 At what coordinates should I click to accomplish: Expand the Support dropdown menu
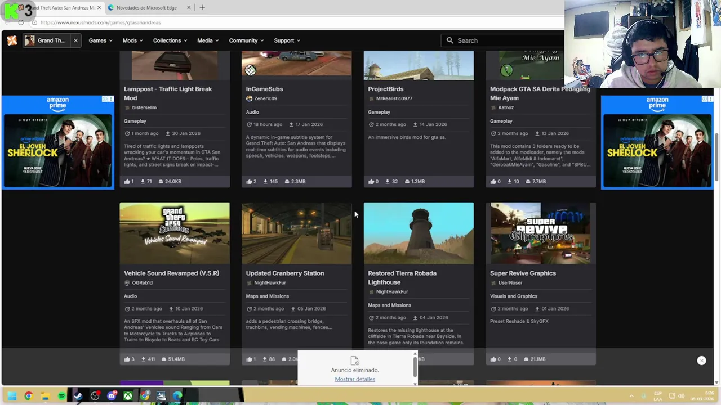tap(287, 40)
